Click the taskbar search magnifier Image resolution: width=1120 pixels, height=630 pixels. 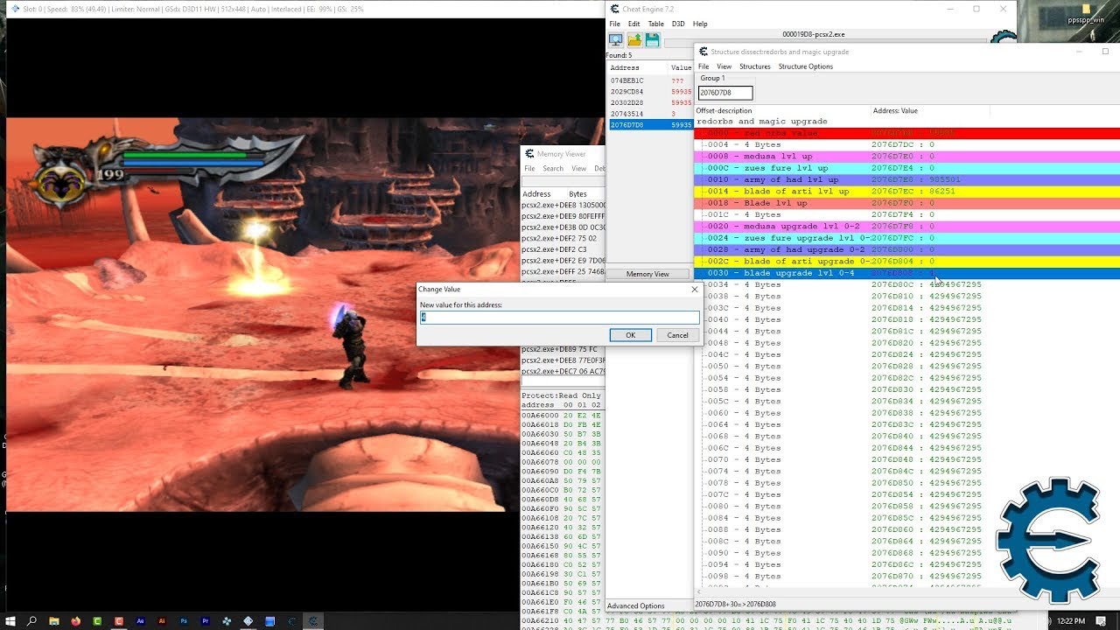(x=32, y=621)
